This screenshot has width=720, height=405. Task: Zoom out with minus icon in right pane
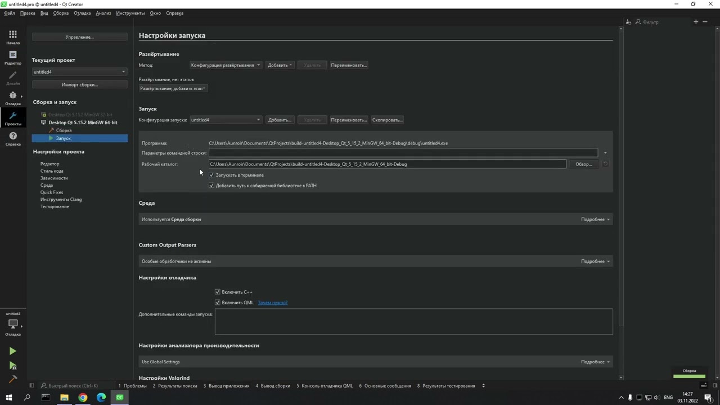tap(705, 22)
